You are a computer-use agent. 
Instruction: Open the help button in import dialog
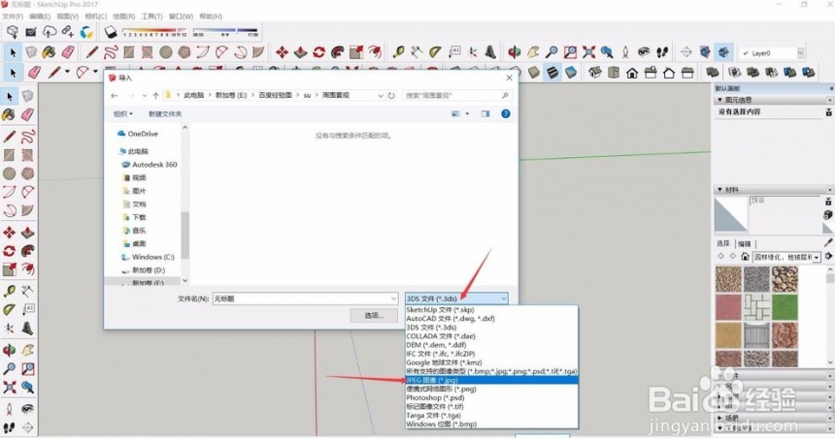coord(505,113)
